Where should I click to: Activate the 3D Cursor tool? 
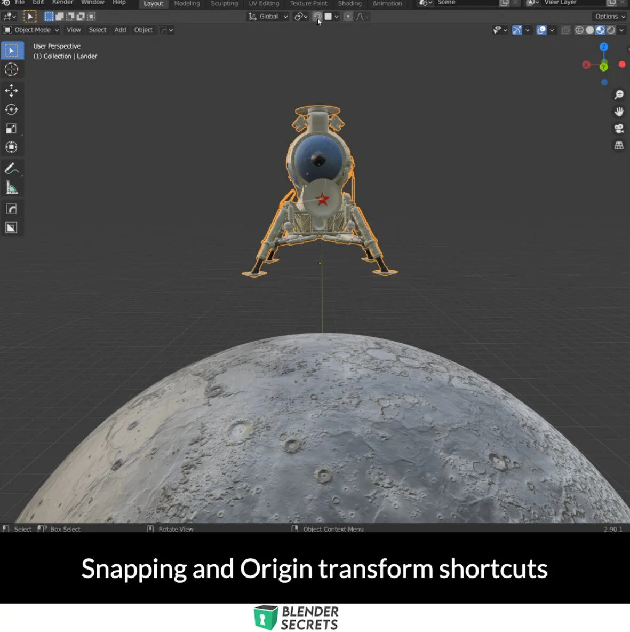click(x=11, y=70)
